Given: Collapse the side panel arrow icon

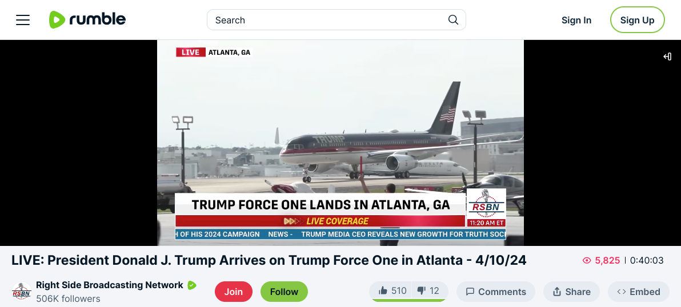Looking at the screenshot, I should click(667, 56).
